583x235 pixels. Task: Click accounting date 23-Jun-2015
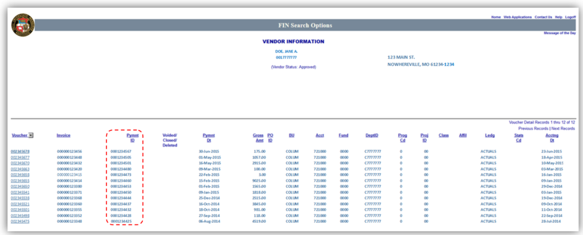pyautogui.click(x=552, y=151)
